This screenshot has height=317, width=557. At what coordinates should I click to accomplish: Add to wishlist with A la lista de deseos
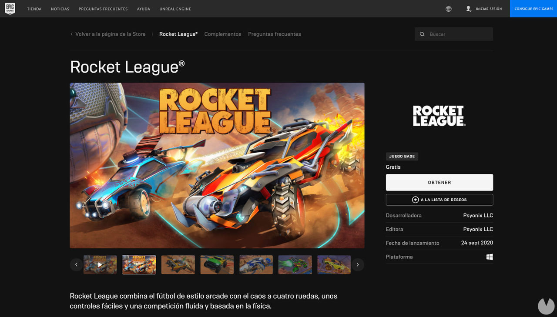[x=440, y=200]
